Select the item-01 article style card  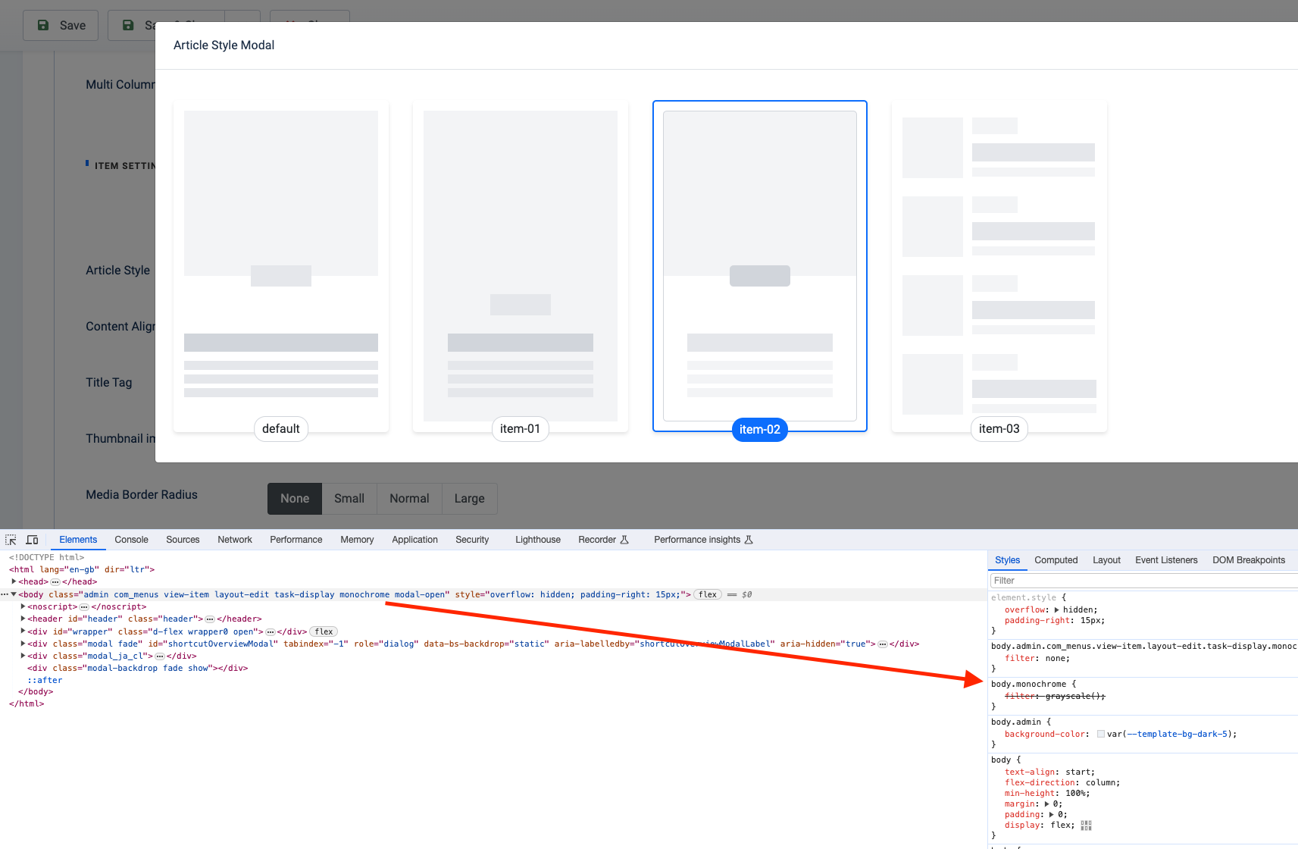[521, 266]
